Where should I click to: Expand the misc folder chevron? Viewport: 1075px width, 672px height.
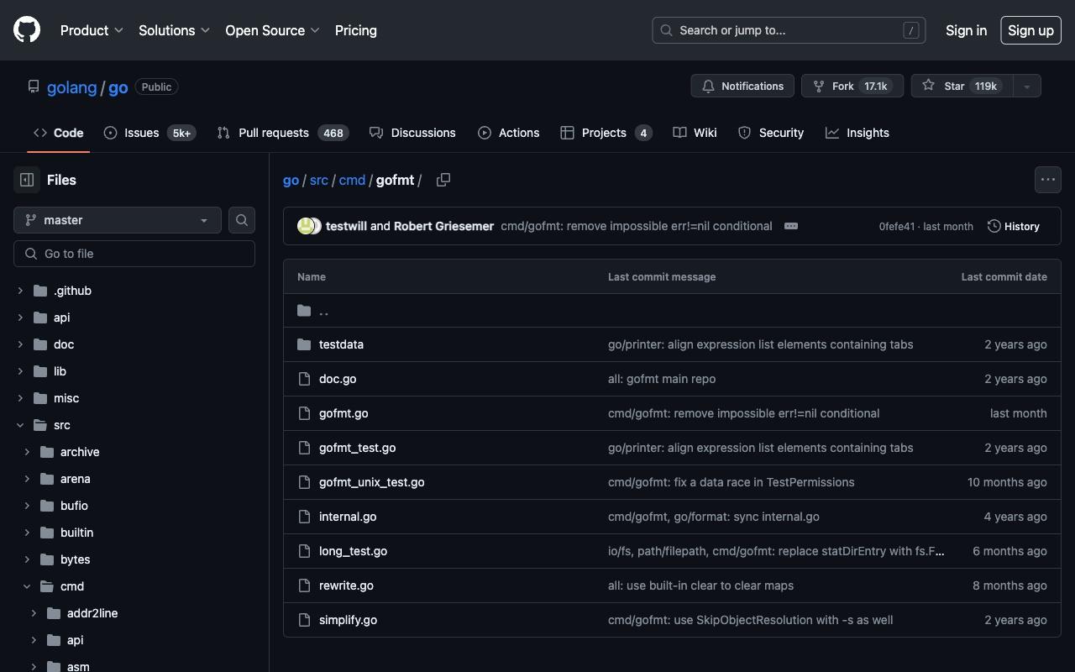(20, 398)
